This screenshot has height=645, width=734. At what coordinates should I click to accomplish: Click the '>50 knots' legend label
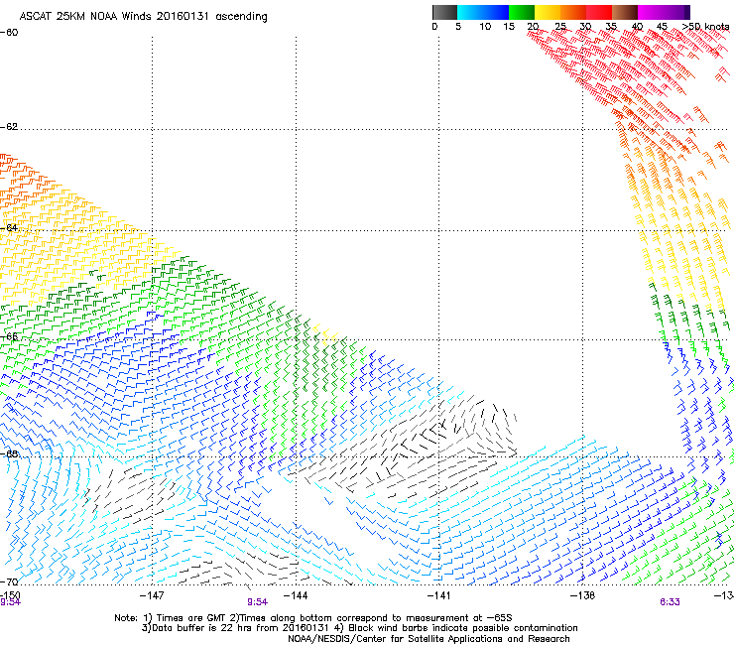[705, 26]
